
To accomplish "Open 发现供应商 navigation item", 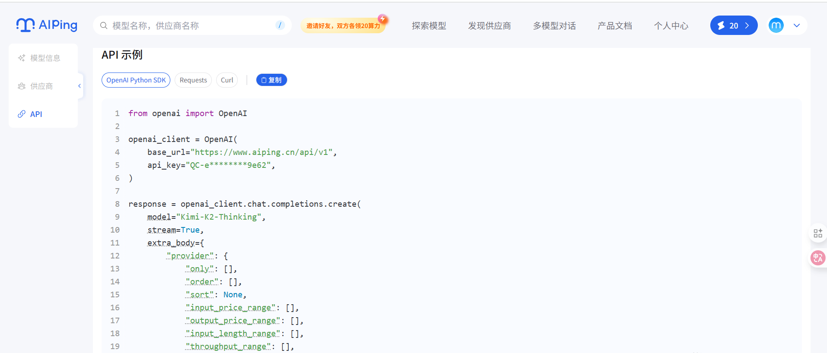I will point(489,26).
